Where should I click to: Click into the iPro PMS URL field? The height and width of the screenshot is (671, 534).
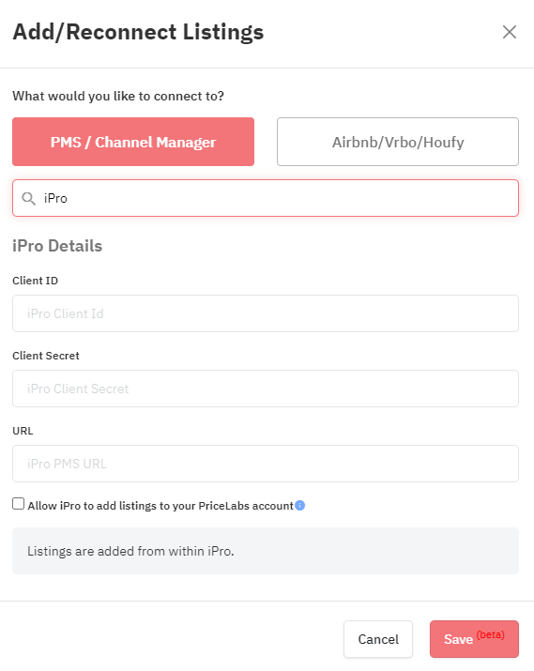(266, 464)
